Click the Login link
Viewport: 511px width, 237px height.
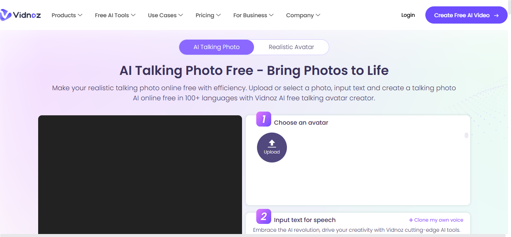coord(408,15)
